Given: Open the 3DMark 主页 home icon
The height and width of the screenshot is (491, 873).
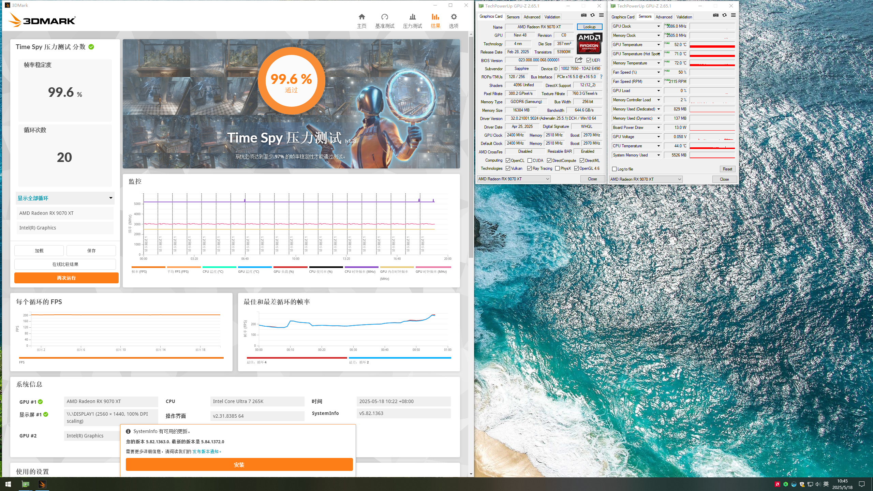Looking at the screenshot, I should point(361,17).
